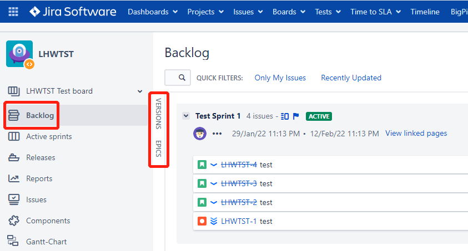468x251 pixels.
Task: Apply the Only My Issues quick filter
Action: pos(280,78)
